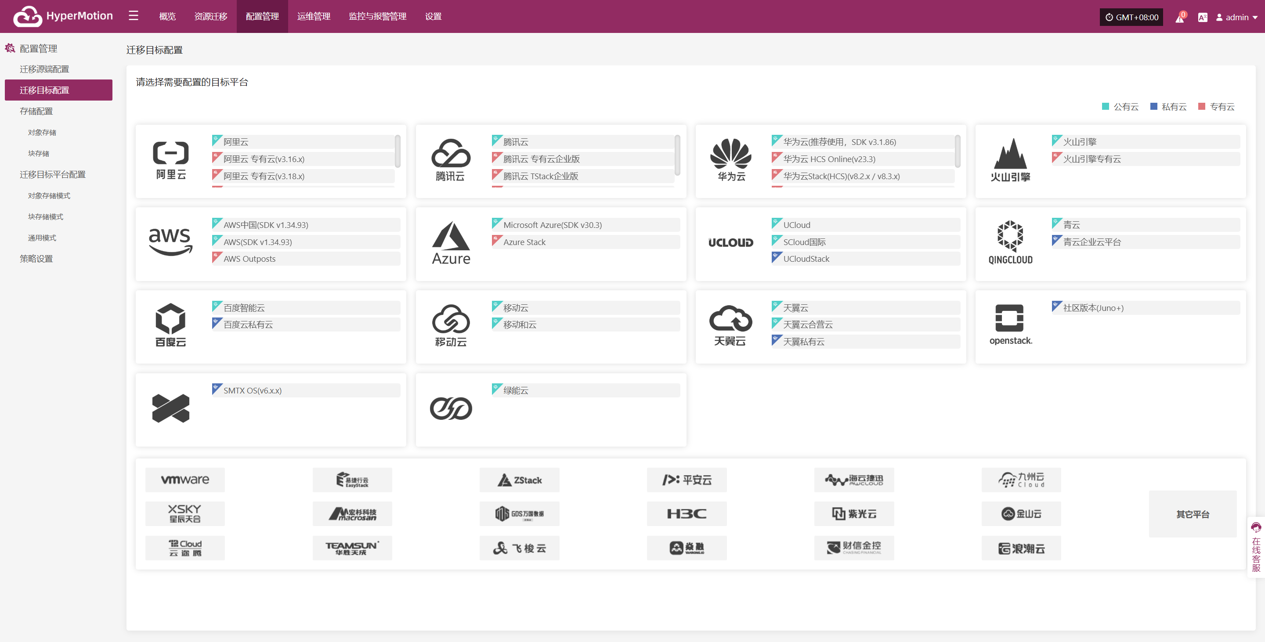The height and width of the screenshot is (642, 1265).
Task: Open the 设置 top menu
Action: 433,17
